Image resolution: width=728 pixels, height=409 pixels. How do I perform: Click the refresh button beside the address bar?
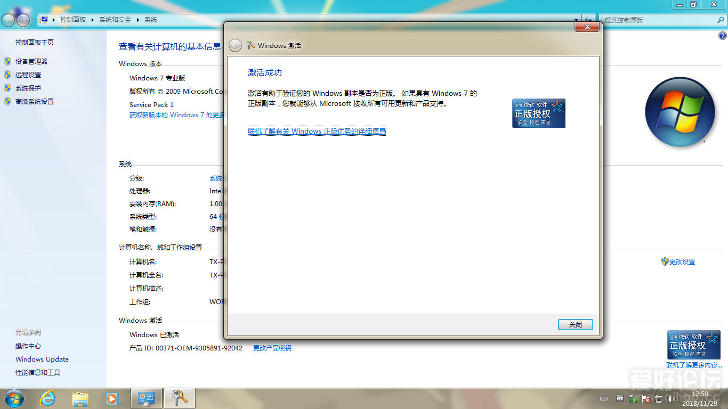click(x=588, y=20)
